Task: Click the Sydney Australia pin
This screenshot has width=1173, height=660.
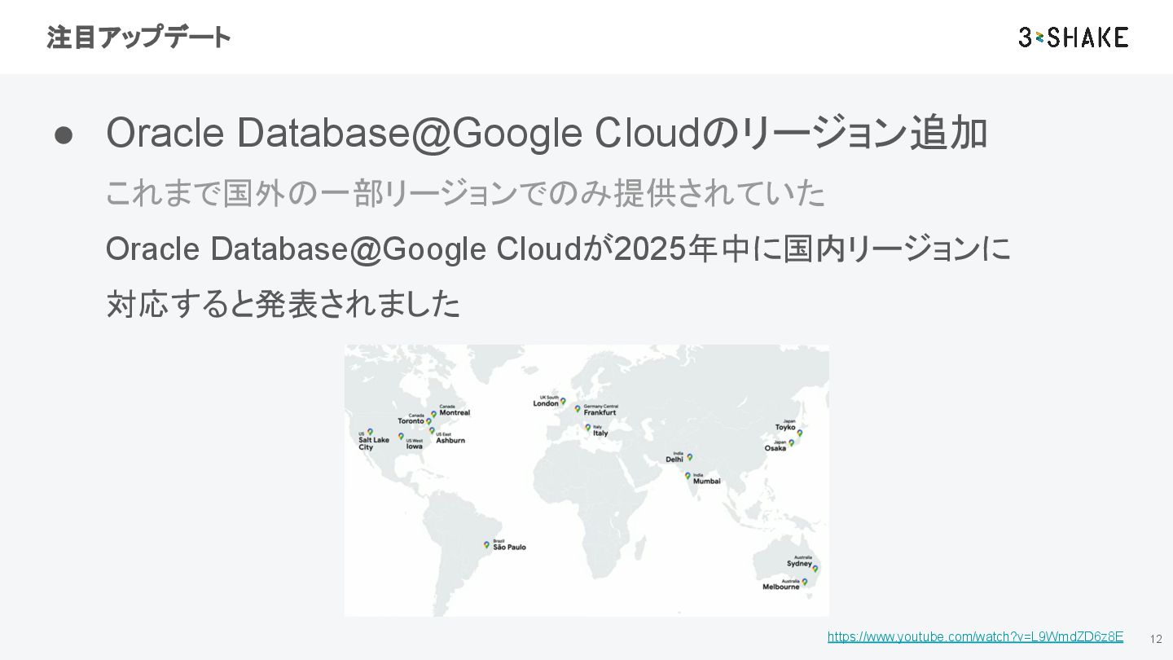Action: point(815,568)
